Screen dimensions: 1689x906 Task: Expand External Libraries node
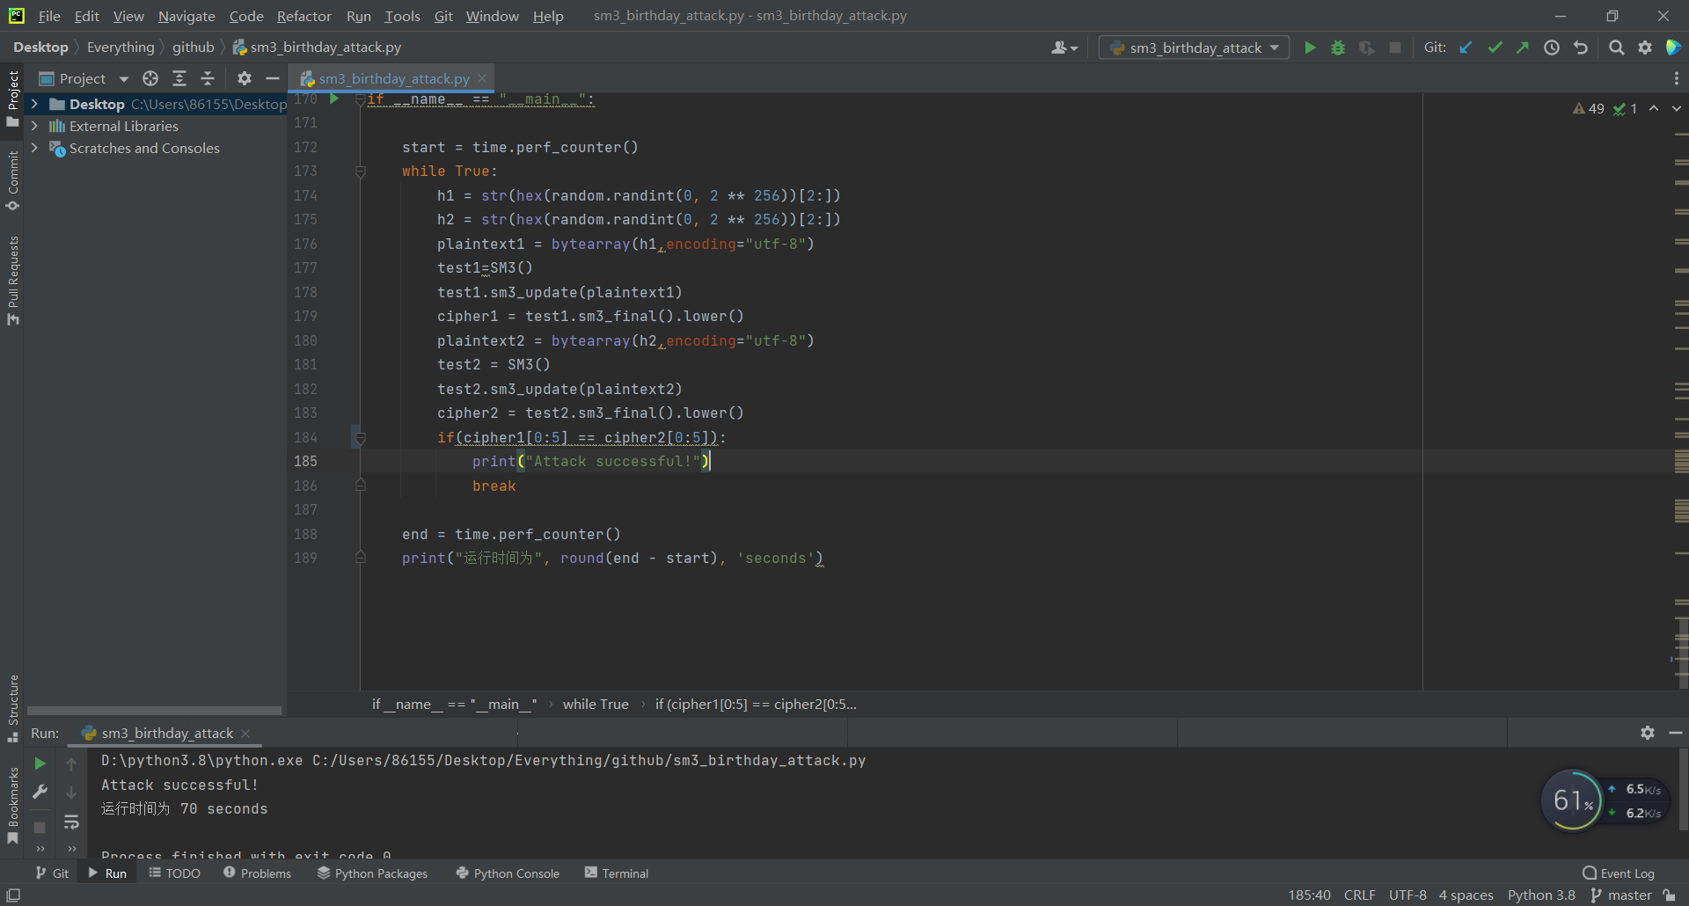34,126
